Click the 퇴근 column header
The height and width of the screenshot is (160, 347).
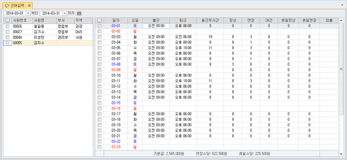183,20
